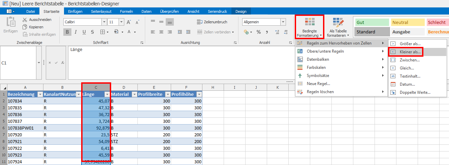The height and width of the screenshot is (165, 449).
Task: Click the Kopieren icon
Action: (25, 27)
